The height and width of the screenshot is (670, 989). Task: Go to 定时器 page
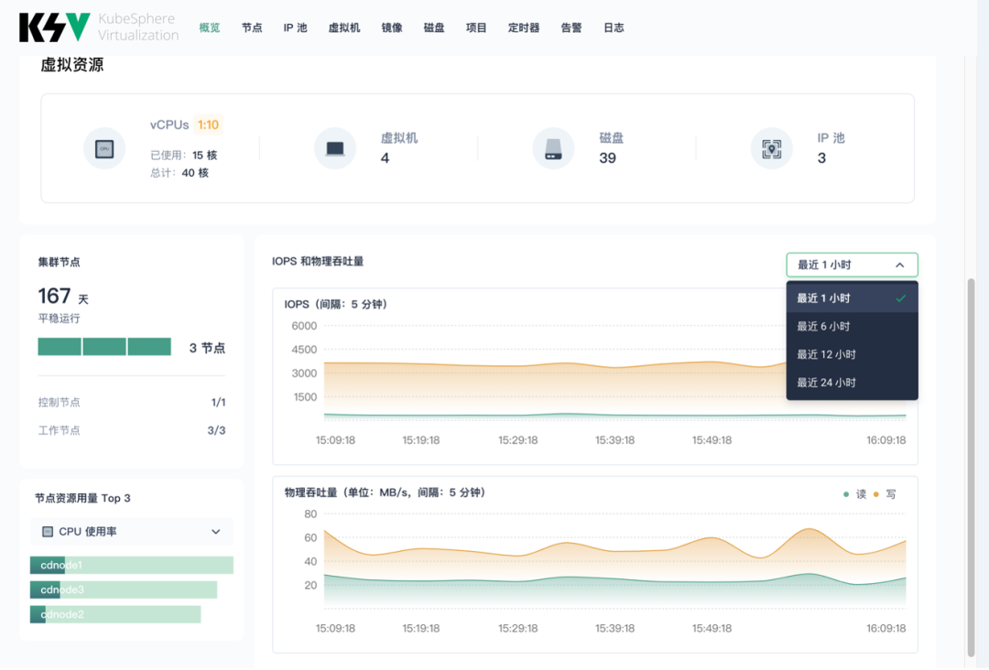point(524,27)
